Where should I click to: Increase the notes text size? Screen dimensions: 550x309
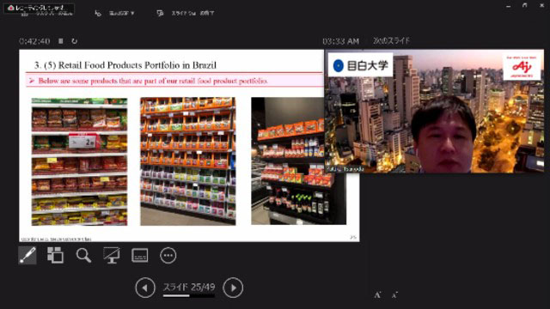pos(377,295)
